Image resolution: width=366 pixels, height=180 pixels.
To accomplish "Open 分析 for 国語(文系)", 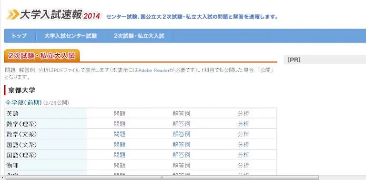I will 244,145.
